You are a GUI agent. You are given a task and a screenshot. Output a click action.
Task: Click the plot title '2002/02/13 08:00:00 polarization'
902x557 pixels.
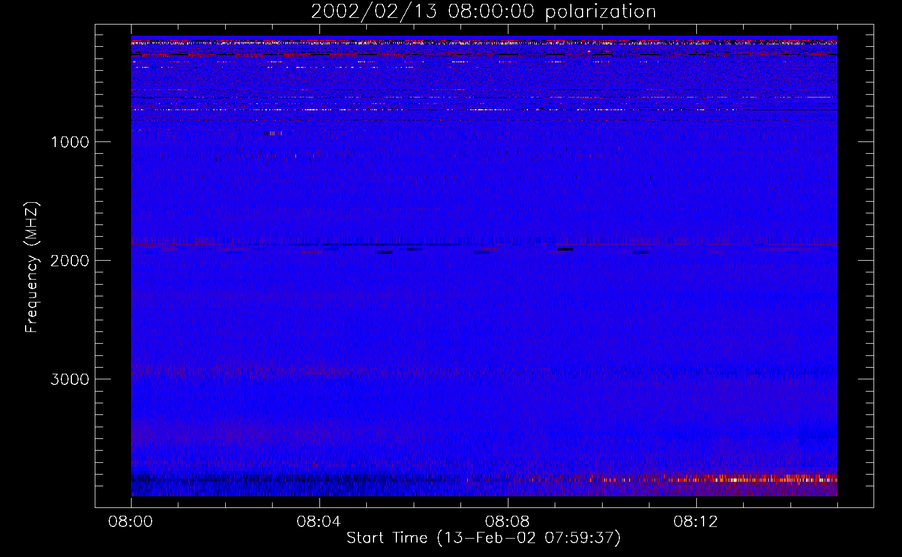pyautogui.click(x=483, y=11)
